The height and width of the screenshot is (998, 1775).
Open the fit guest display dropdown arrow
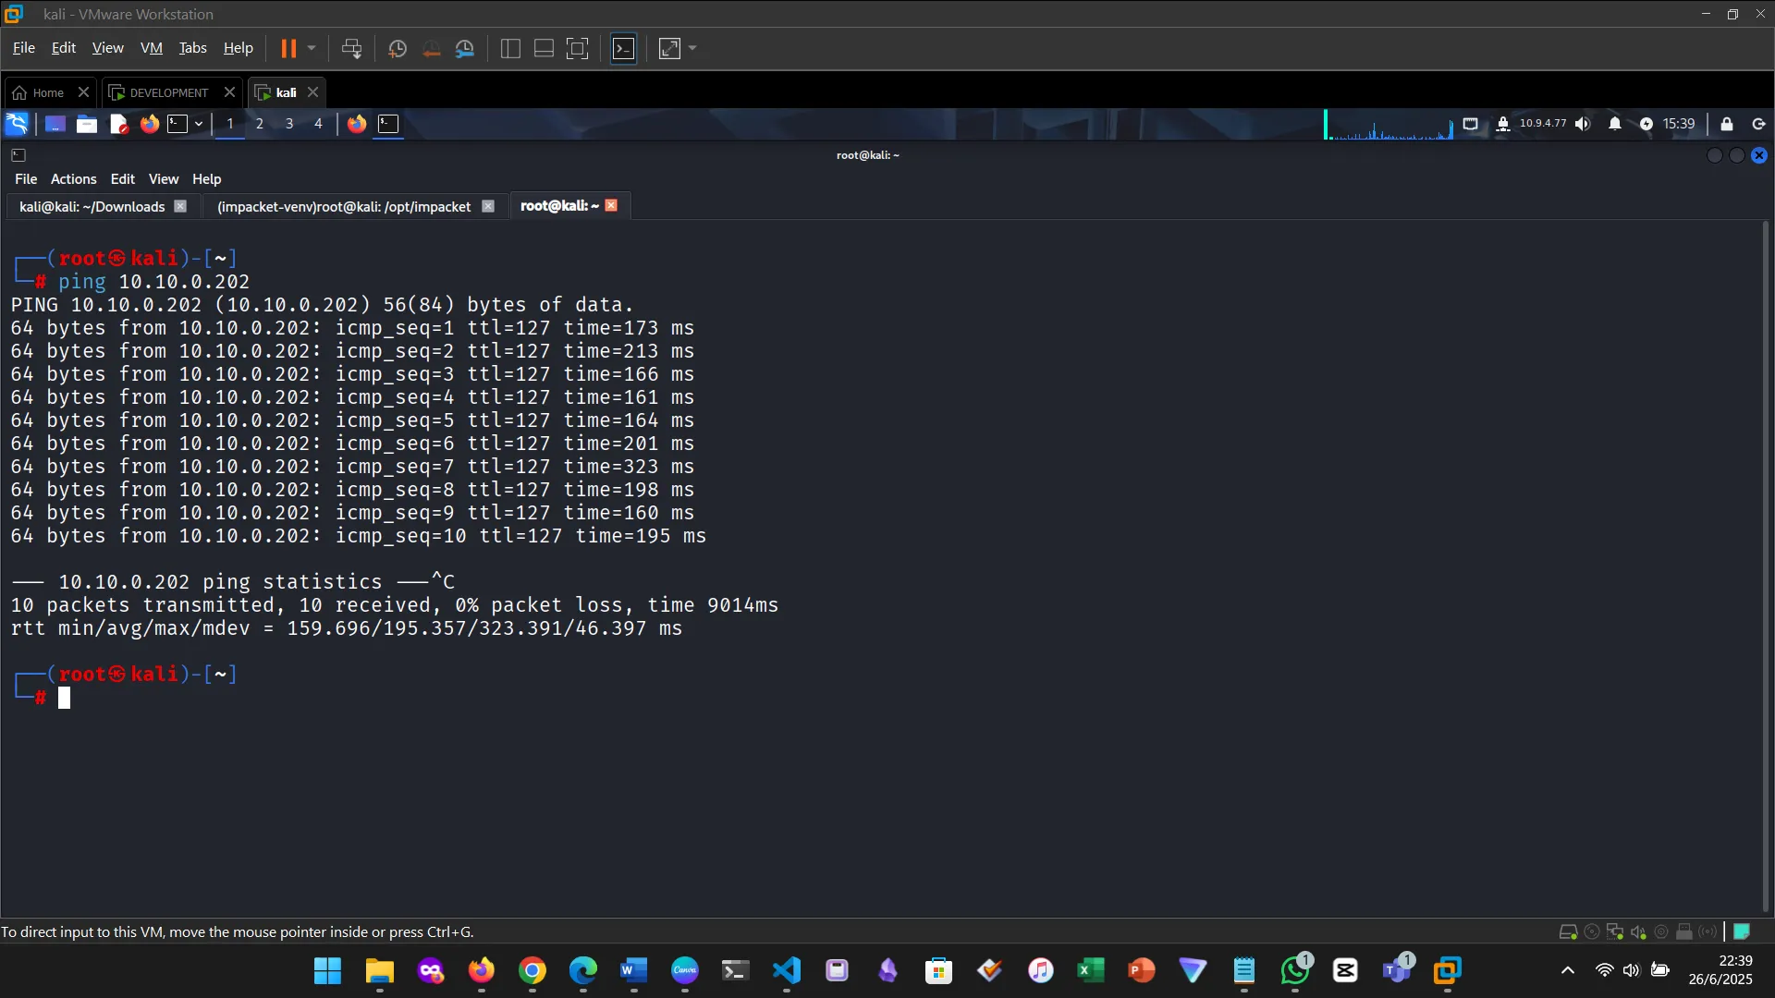pos(691,48)
